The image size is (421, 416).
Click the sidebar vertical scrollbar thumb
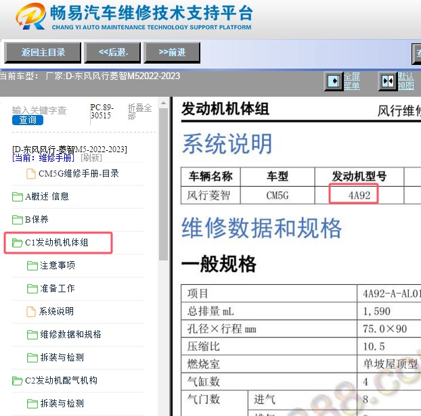[x=163, y=184]
